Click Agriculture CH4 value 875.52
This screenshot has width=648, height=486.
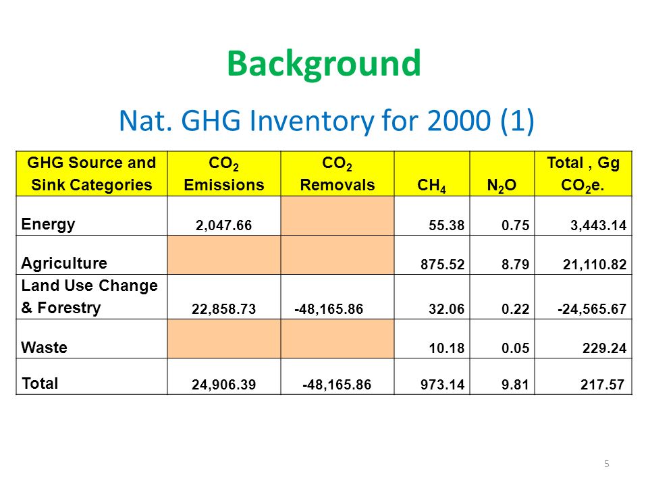tap(443, 265)
